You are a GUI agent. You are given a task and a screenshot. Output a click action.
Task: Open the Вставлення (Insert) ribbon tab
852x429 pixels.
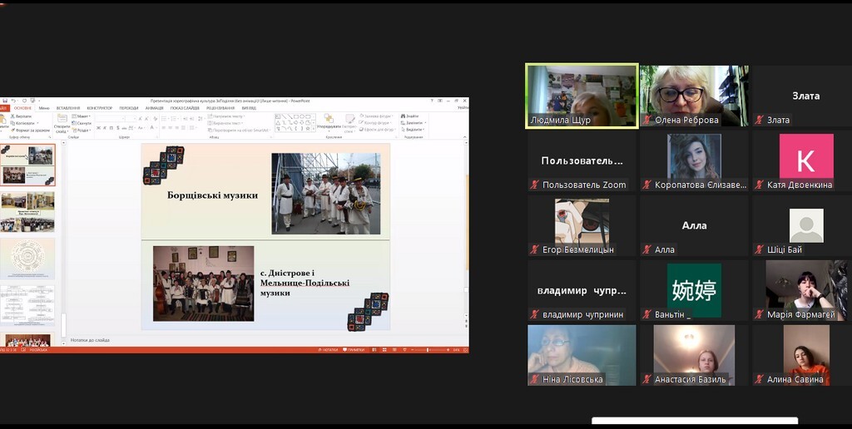(x=68, y=108)
